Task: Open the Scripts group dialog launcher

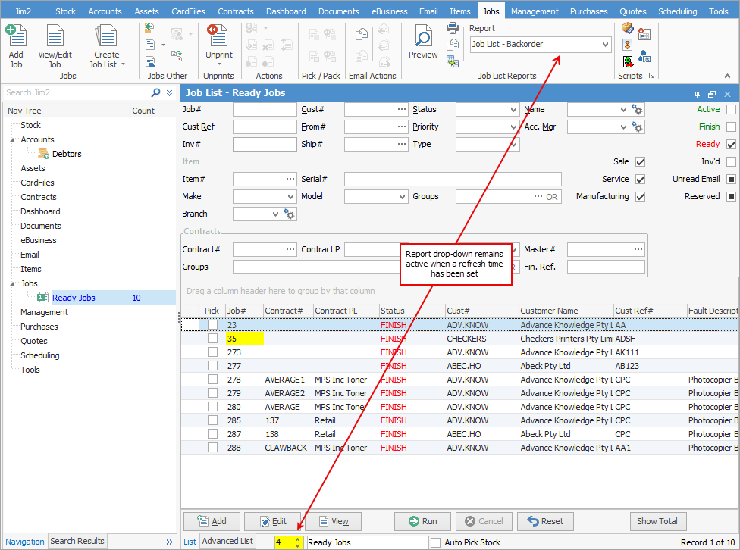Action: coord(652,76)
